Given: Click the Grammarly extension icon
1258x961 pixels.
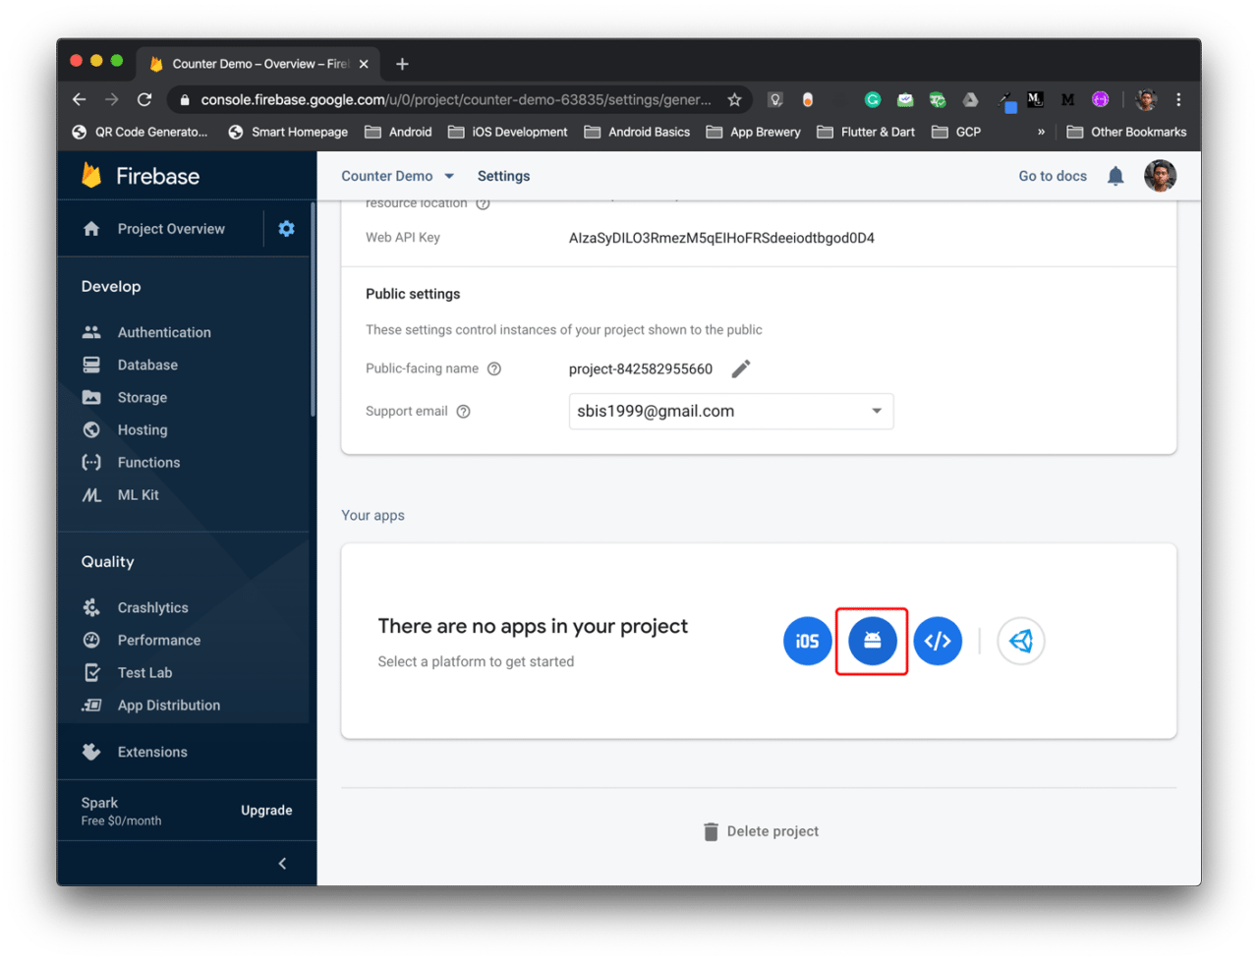Looking at the screenshot, I should click(873, 99).
